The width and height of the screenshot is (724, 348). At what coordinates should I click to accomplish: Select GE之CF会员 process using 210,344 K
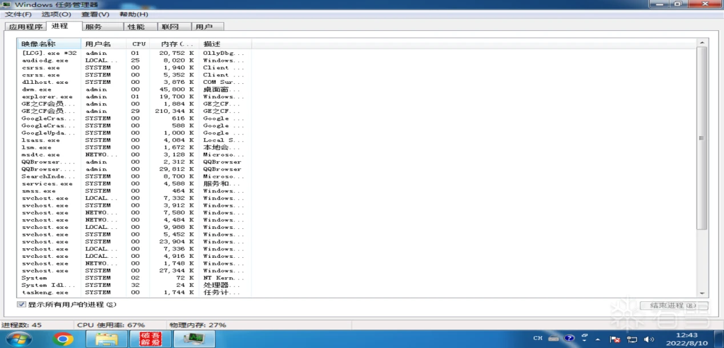pos(134,111)
